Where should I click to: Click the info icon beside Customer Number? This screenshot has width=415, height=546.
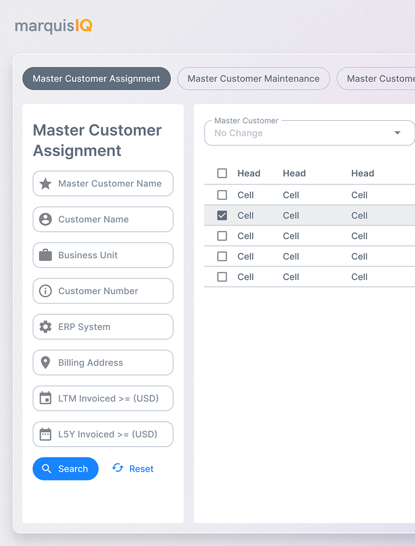coord(45,291)
